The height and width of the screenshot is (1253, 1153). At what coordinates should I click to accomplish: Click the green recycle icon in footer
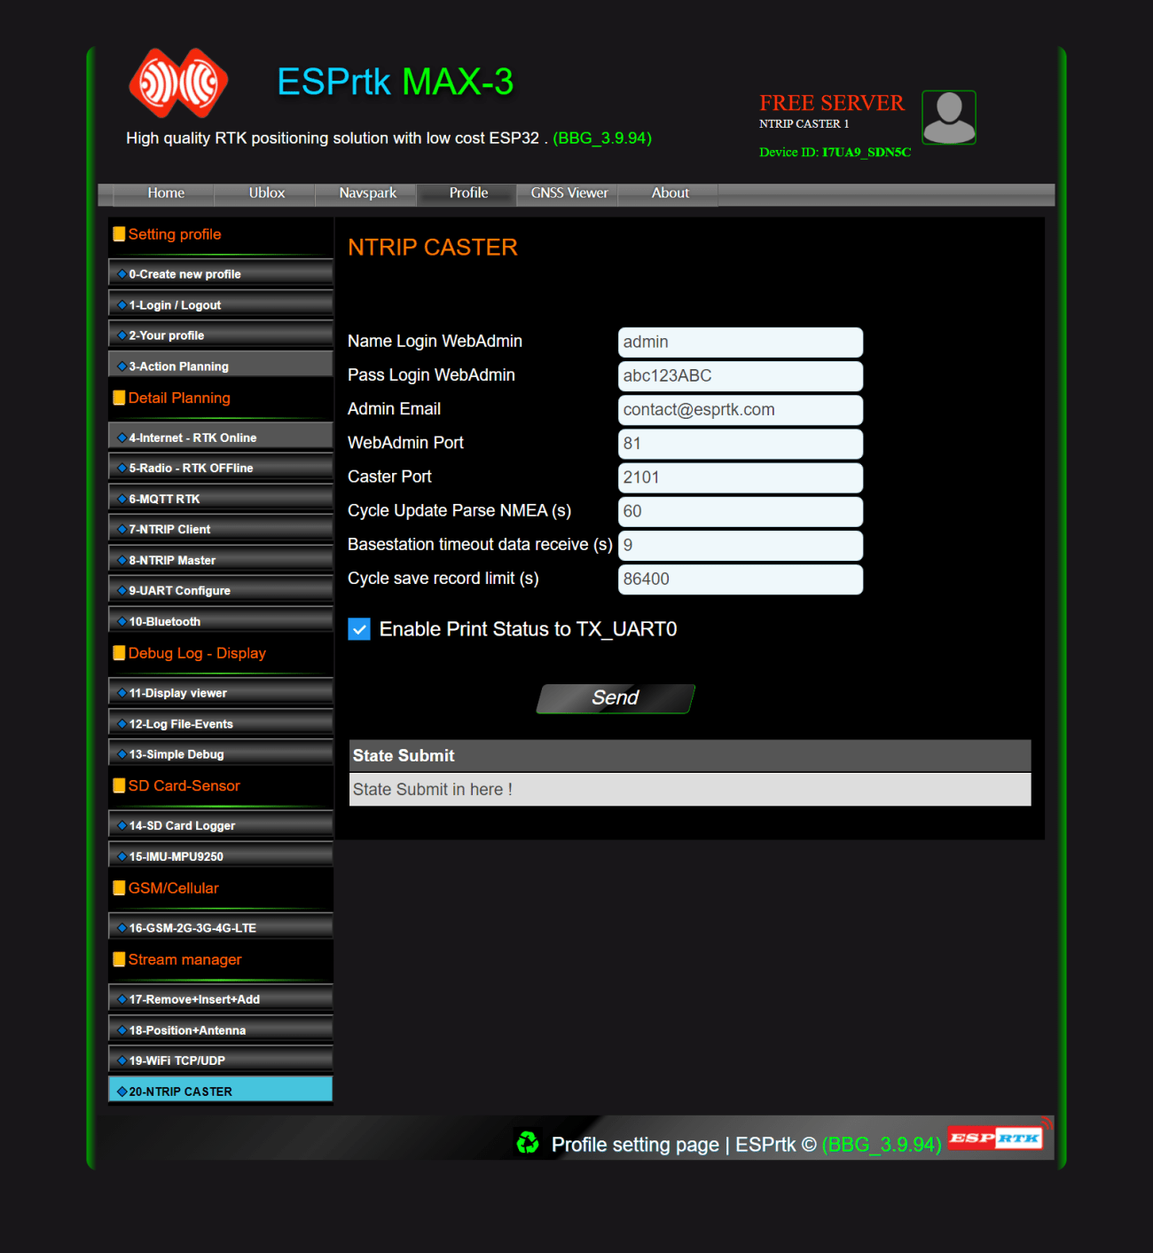[x=528, y=1142]
